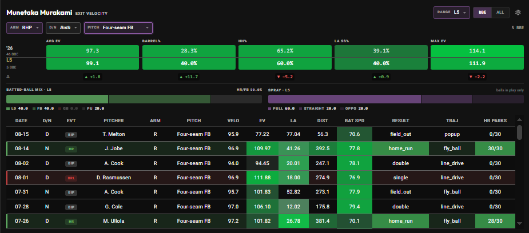Click the L5 BARREL% tile 40.0%
The image size is (529, 233).
tap(189, 63)
